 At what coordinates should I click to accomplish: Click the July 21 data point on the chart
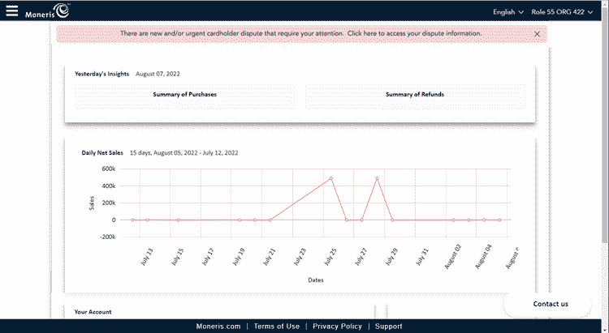[x=270, y=220]
